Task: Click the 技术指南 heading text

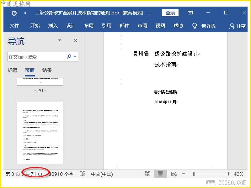Action: click(x=166, y=65)
